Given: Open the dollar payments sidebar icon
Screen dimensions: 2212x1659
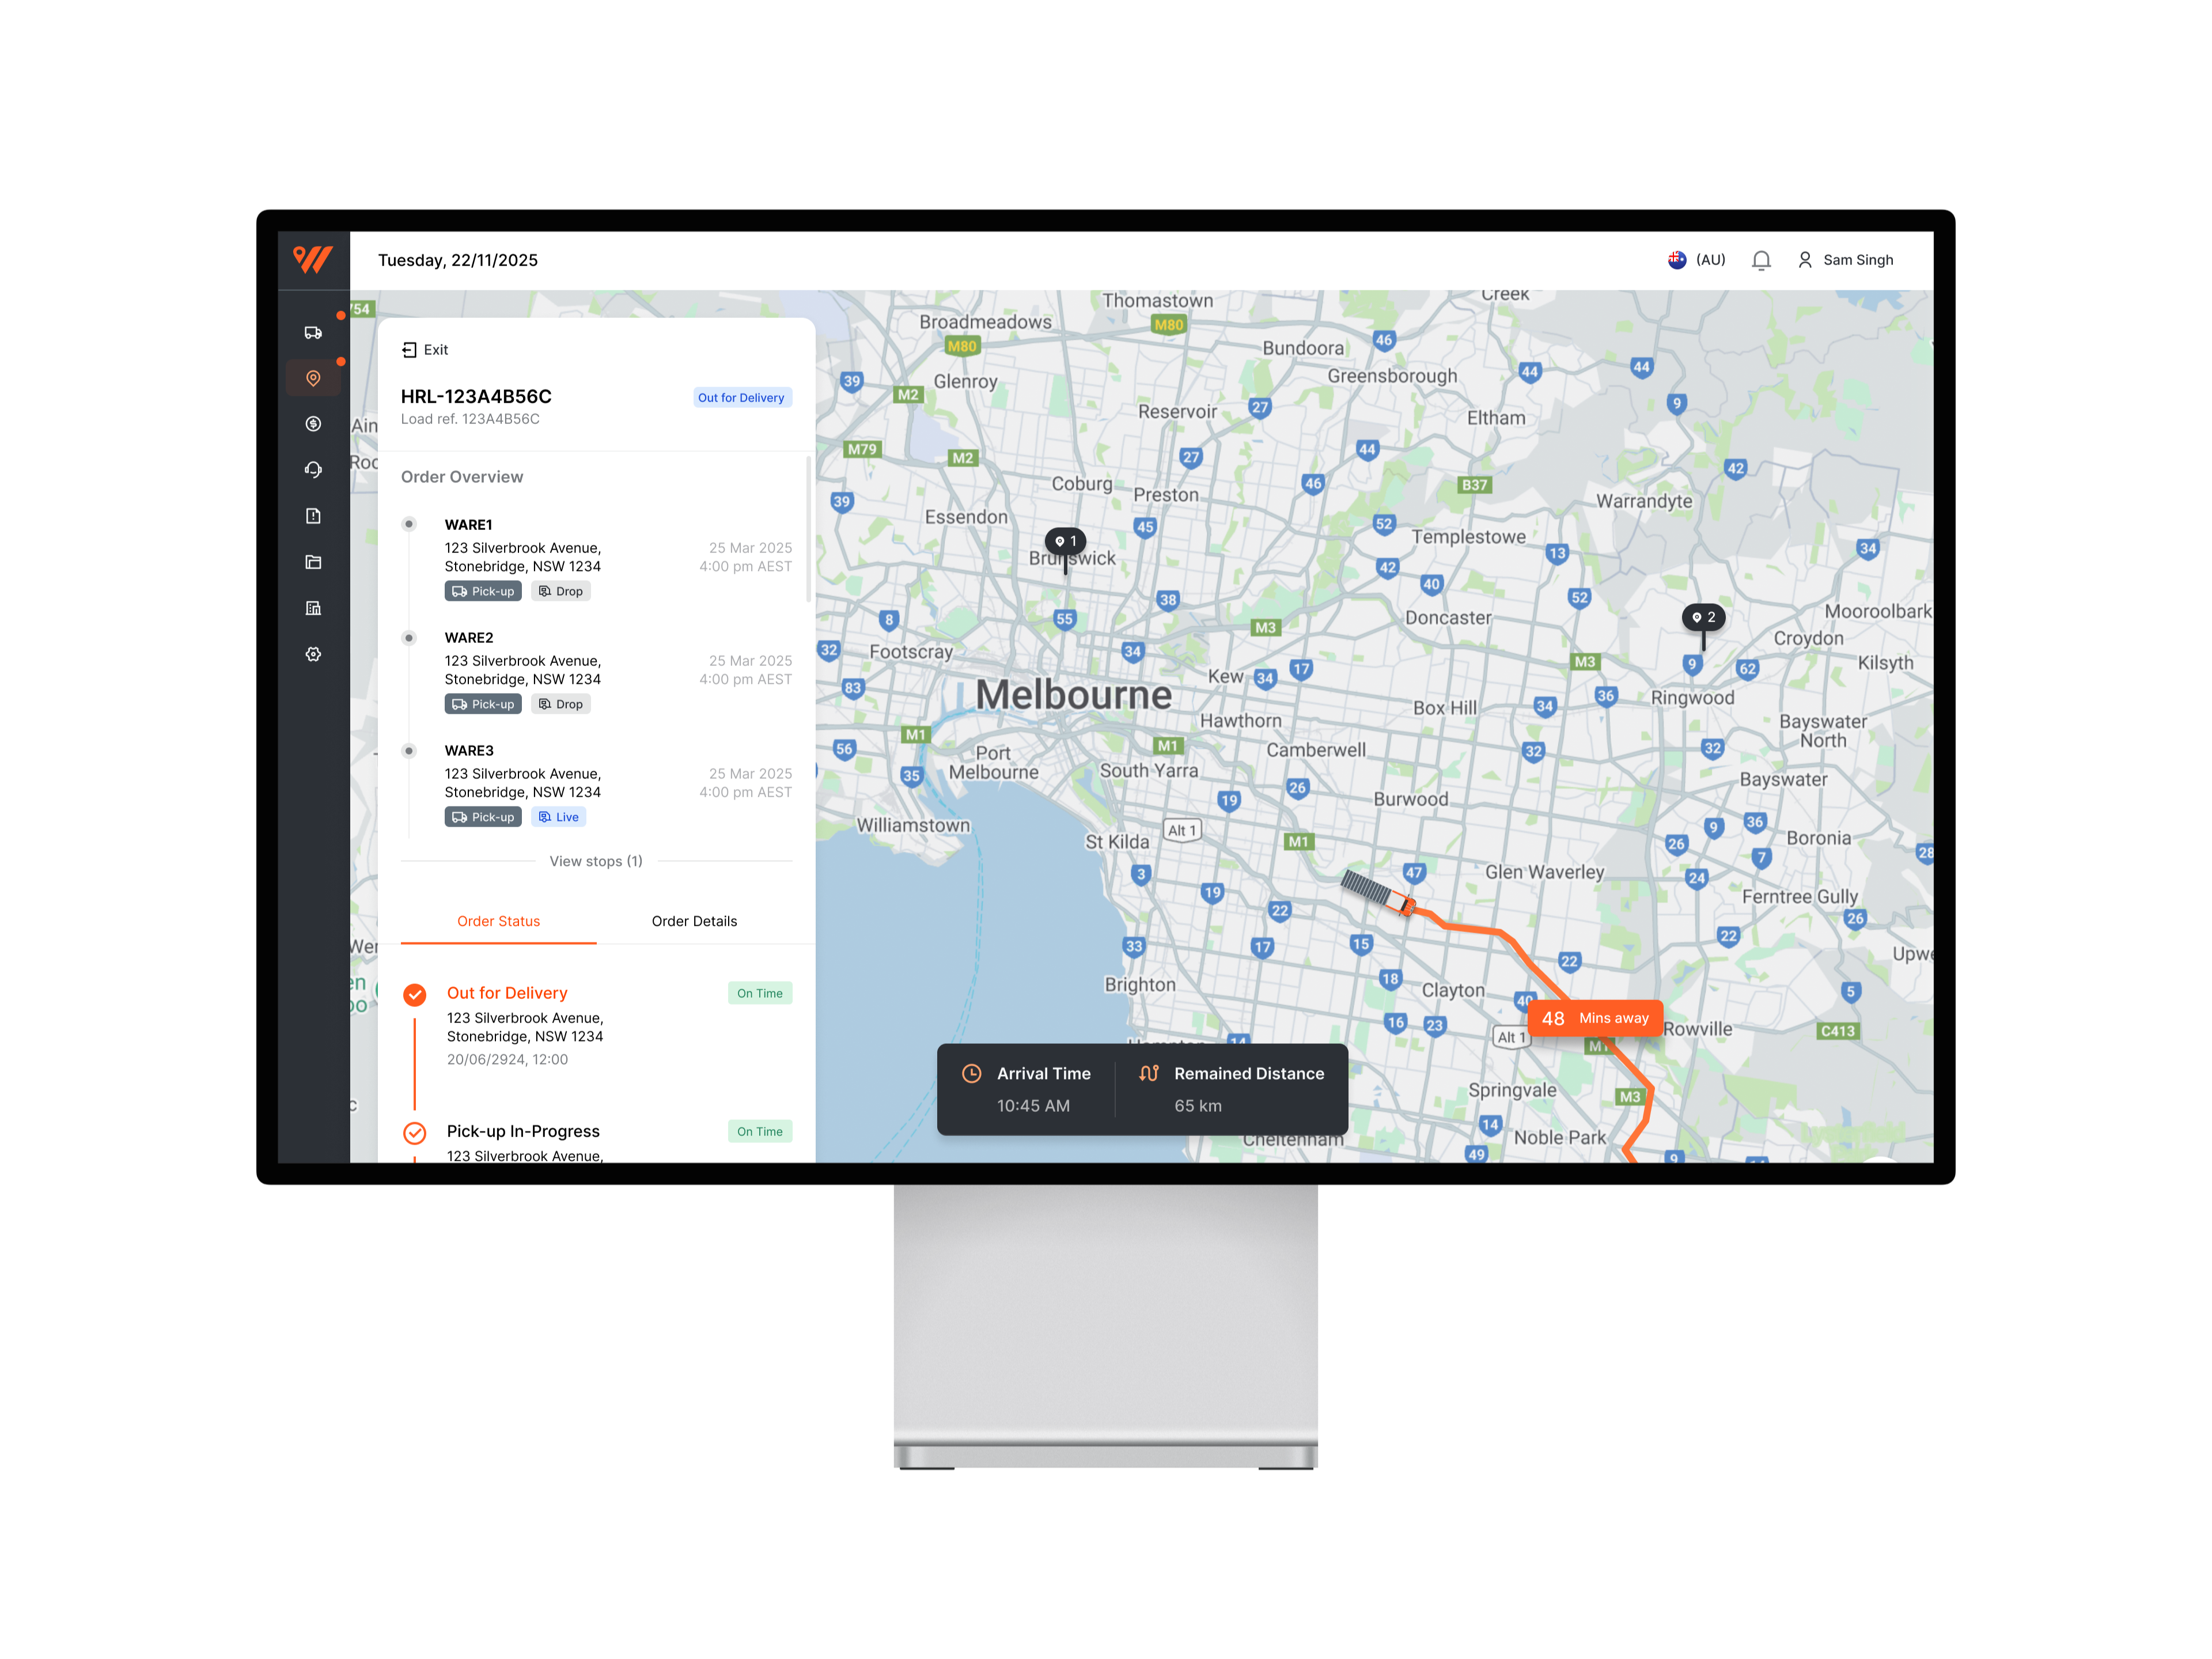Looking at the screenshot, I should tap(313, 424).
